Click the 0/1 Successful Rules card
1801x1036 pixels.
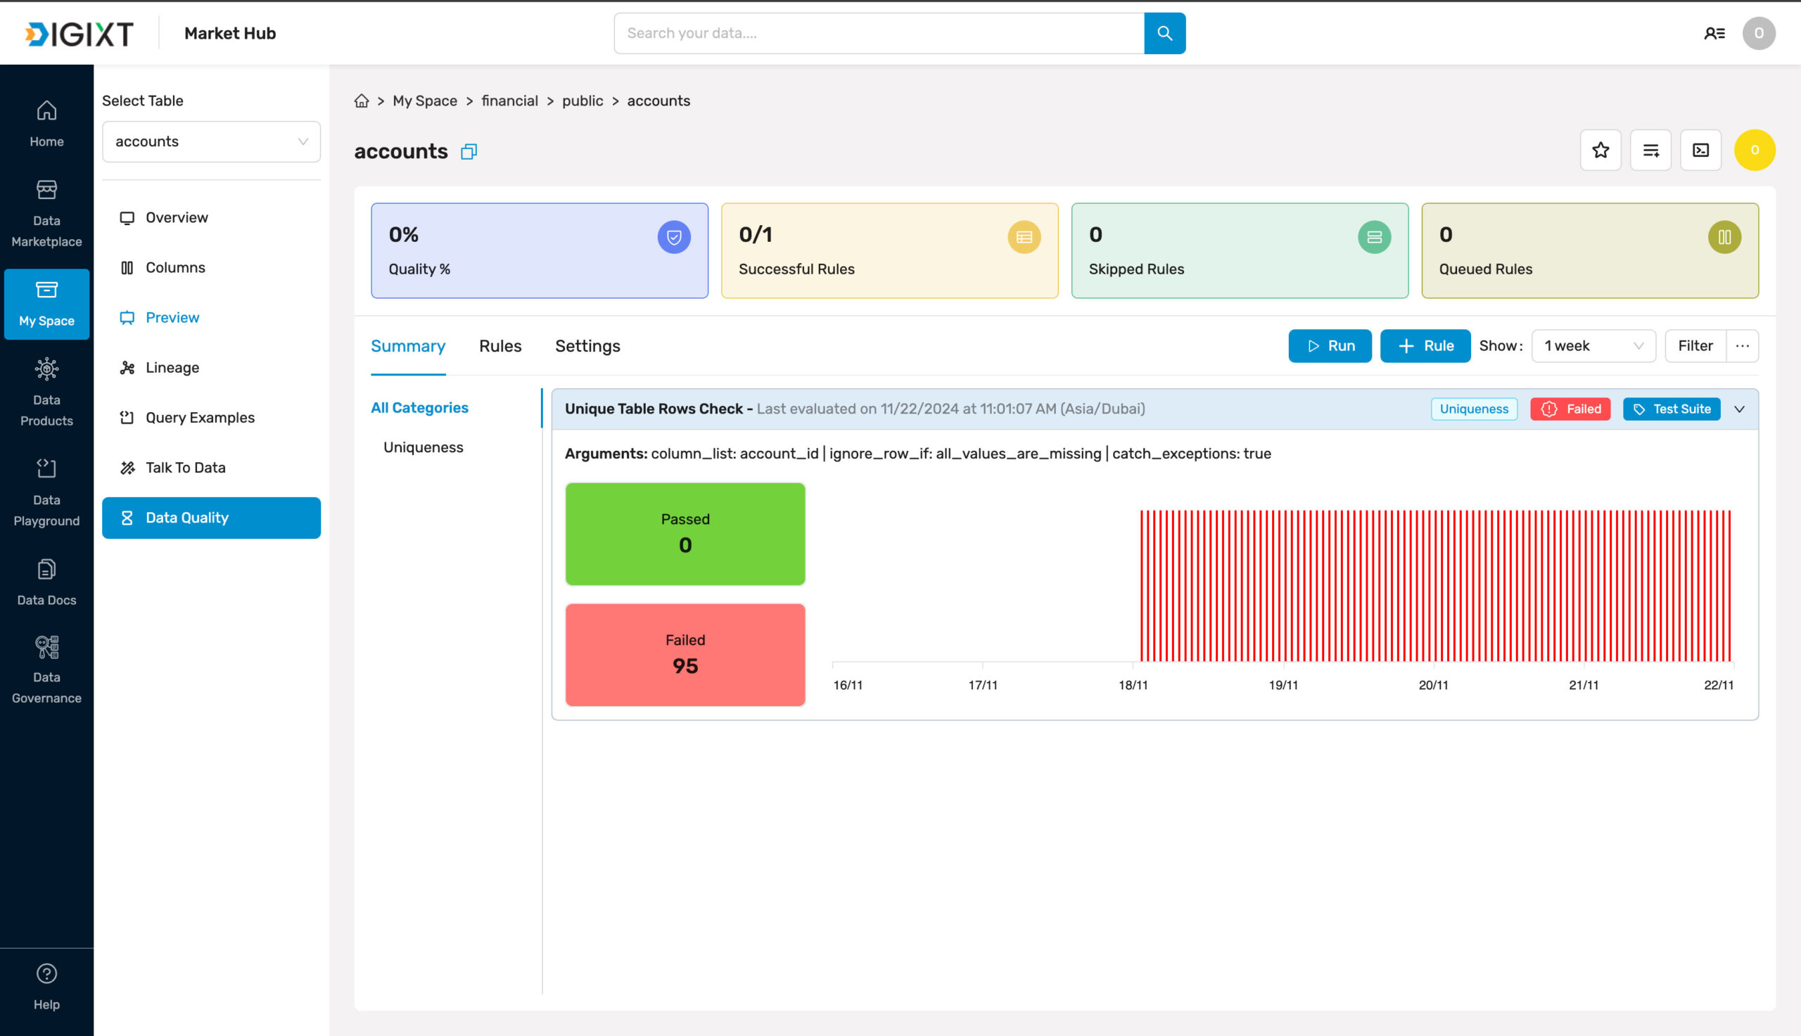889,250
